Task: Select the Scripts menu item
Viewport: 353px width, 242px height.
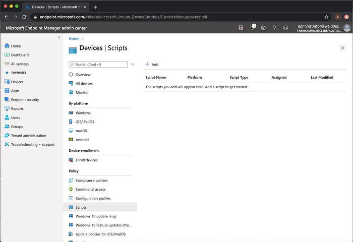Action: tap(100, 207)
